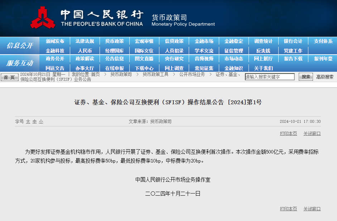
Task: Click the People's Bank of China red logo
Action: click(43, 18)
